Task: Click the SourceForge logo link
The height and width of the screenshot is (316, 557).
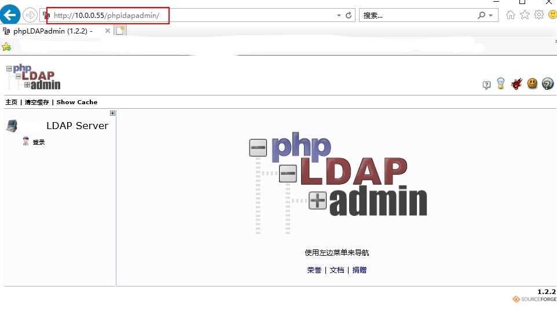Action: 534,299
